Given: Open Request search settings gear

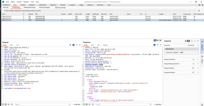Looking at the screenshot, I should (x=6, y=104).
